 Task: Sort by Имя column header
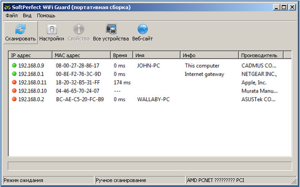(157, 55)
